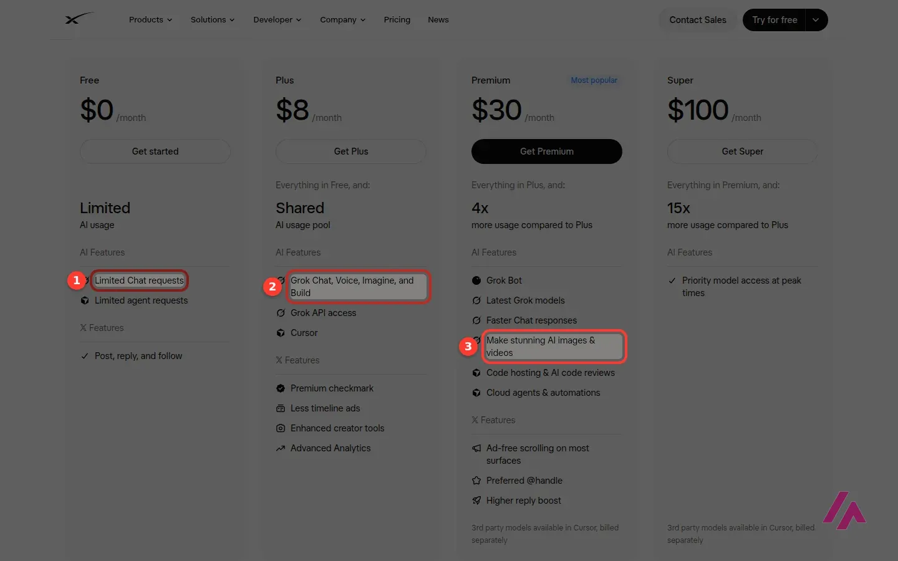Click the megaphone icon for Ad-free scrolling
The height and width of the screenshot is (561, 898).
(476, 448)
